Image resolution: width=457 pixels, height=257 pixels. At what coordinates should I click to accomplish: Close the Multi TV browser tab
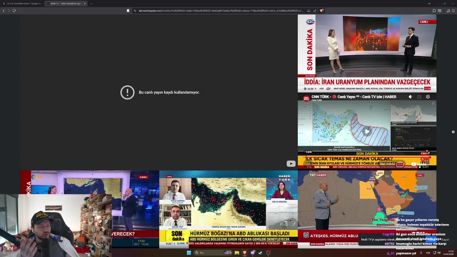(x=85, y=4)
